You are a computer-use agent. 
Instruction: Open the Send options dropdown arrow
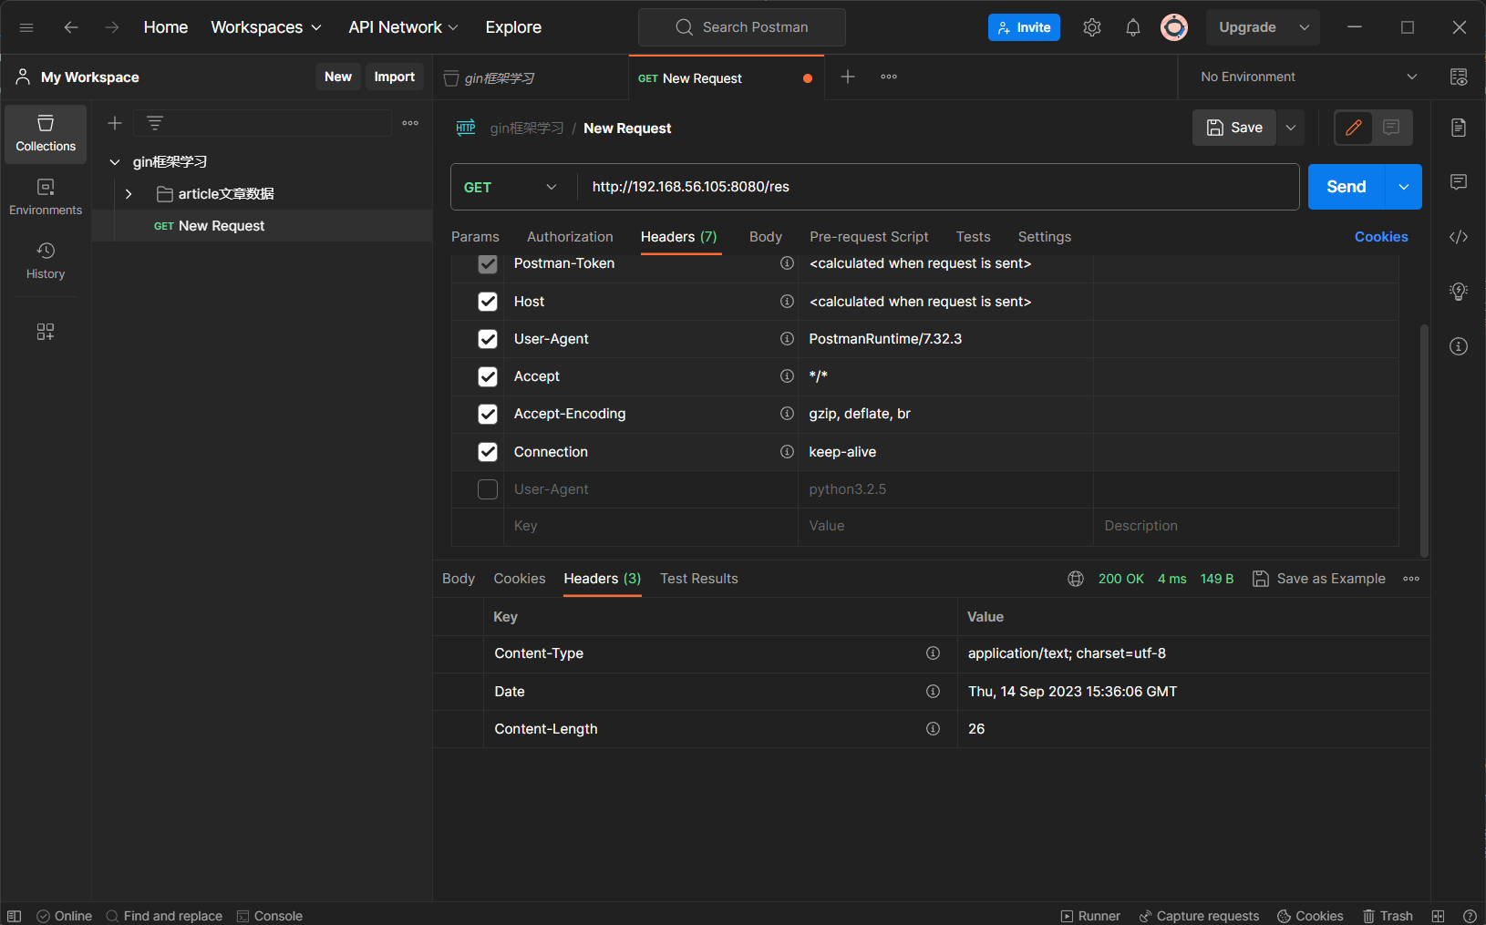coord(1404,187)
